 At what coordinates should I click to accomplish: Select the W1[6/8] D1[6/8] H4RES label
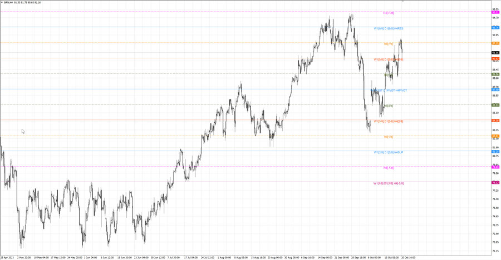coord(389,29)
